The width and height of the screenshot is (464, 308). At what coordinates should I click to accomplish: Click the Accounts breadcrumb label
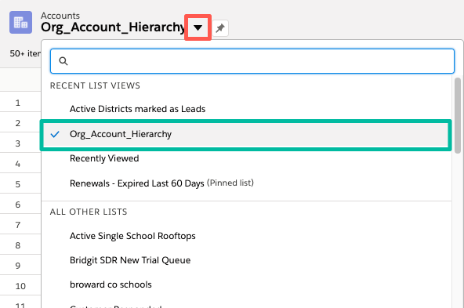[60, 16]
